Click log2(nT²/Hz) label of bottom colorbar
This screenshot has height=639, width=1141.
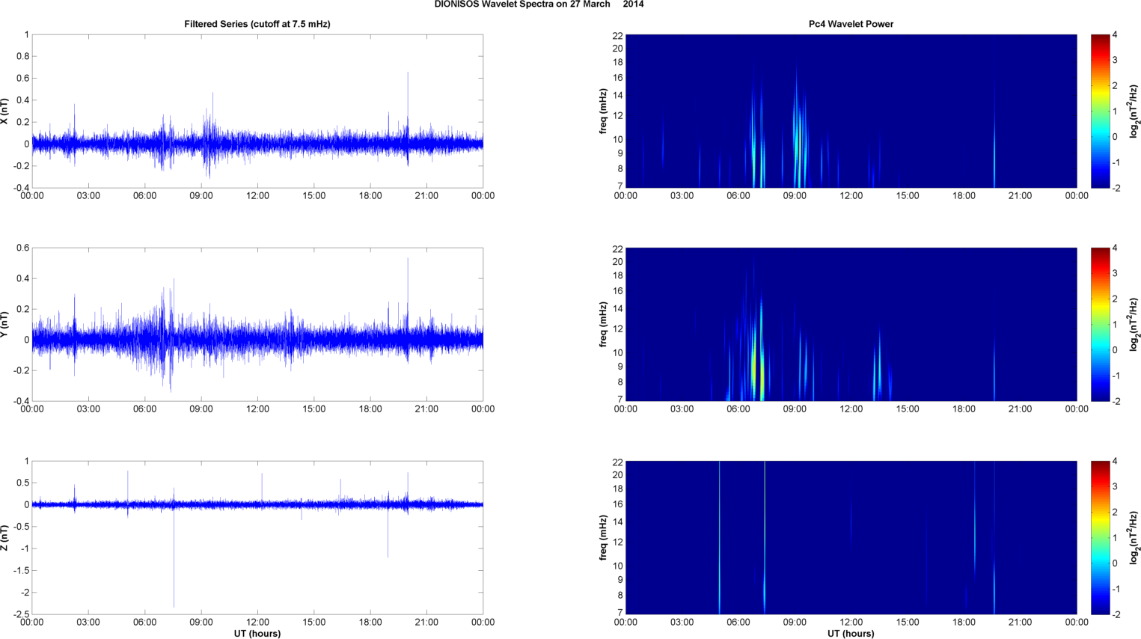1134,538
